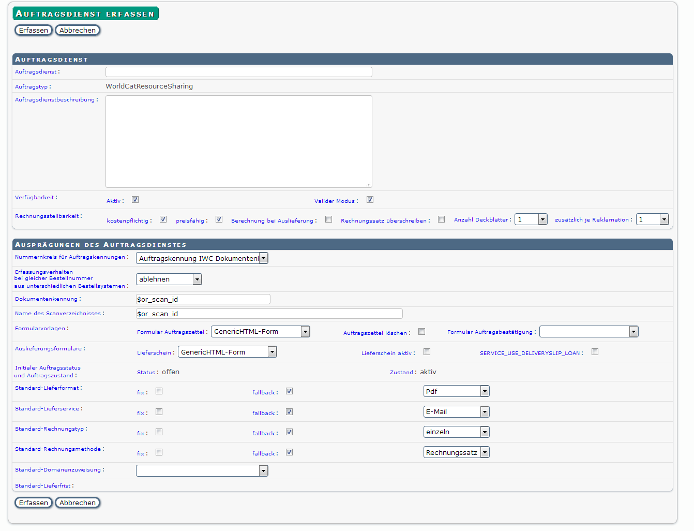Click the bottom Erfassen button
694x531 pixels.
pyautogui.click(x=34, y=503)
